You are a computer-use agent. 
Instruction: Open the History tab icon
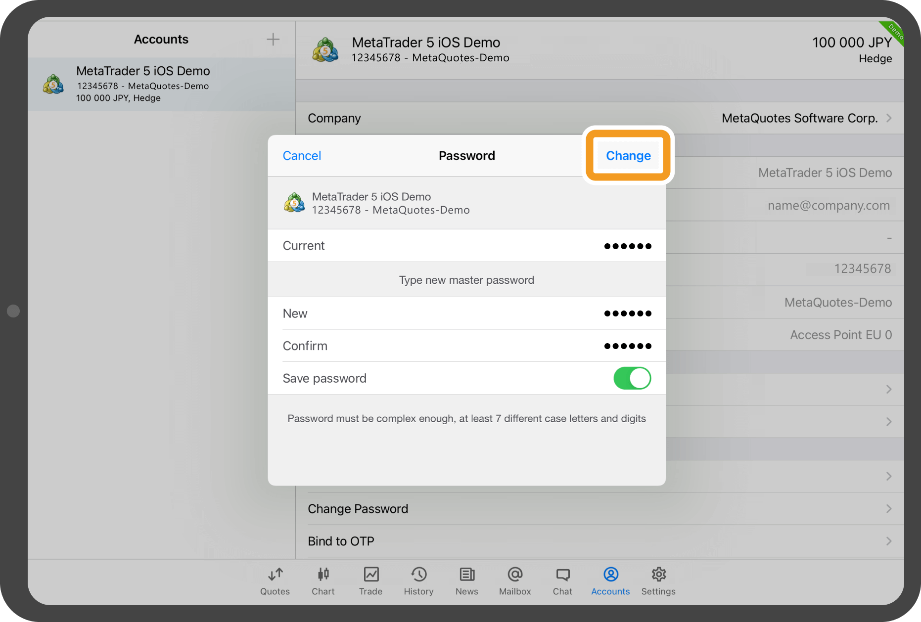point(418,575)
